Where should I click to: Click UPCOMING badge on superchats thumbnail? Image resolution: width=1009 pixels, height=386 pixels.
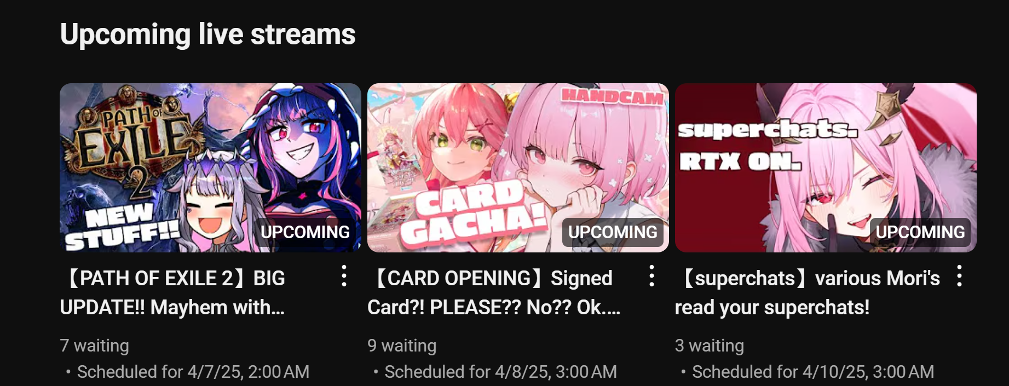coord(920,232)
